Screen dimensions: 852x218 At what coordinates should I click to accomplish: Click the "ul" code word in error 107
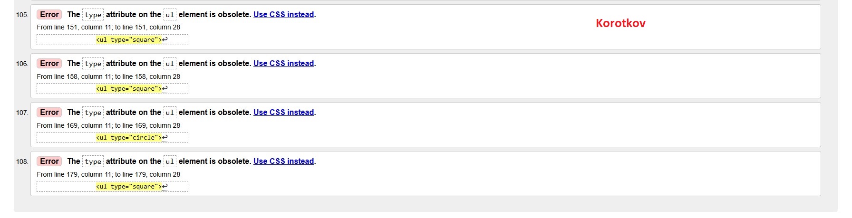(x=170, y=113)
